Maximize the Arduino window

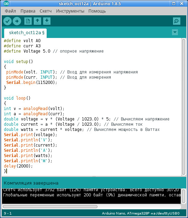click(x=174, y=3)
